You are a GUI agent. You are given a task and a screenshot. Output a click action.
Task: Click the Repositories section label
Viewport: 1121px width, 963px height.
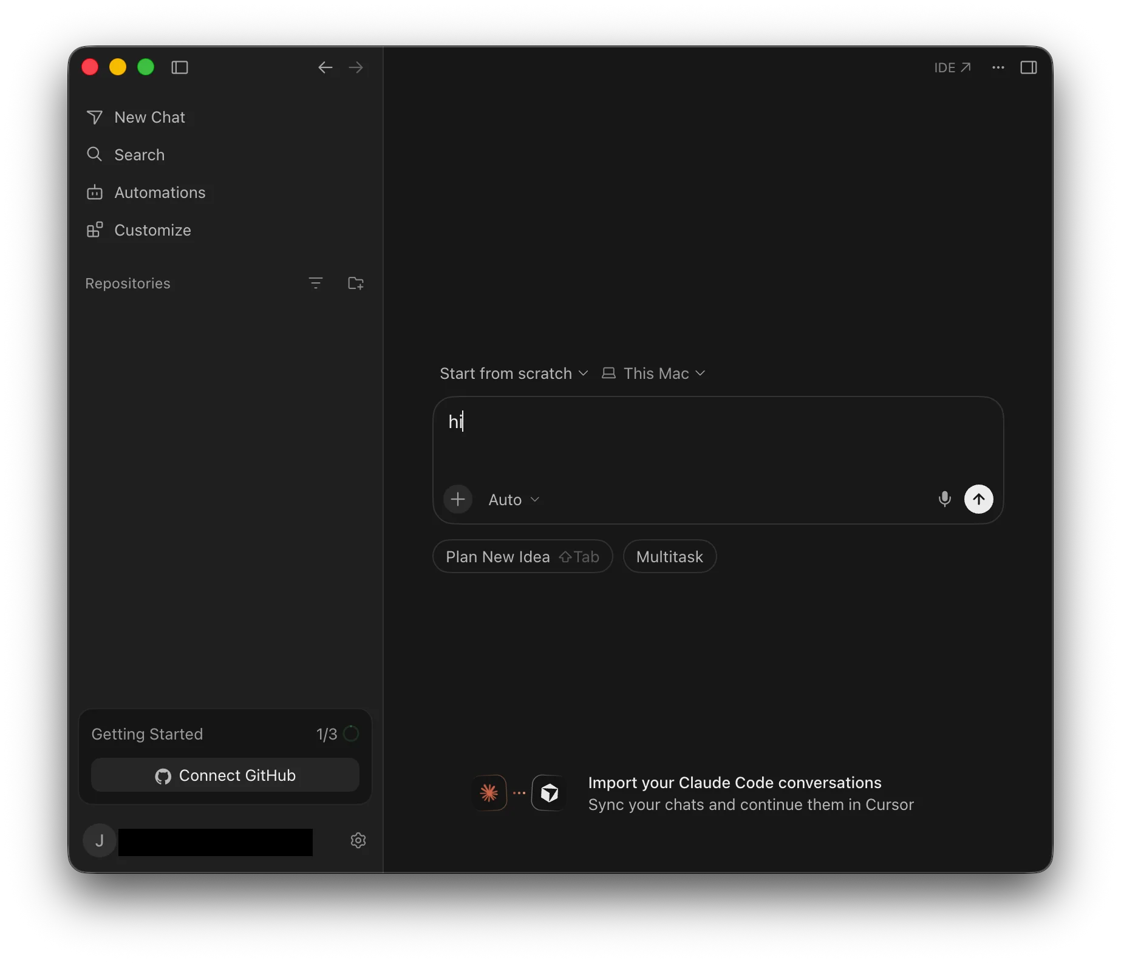[x=128, y=284]
